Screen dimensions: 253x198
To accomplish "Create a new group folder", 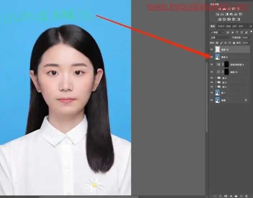I will [236, 196].
